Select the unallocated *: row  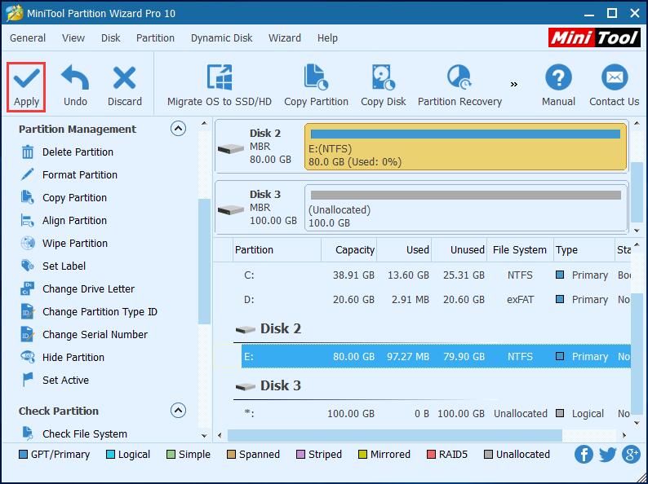pos(436,413)
